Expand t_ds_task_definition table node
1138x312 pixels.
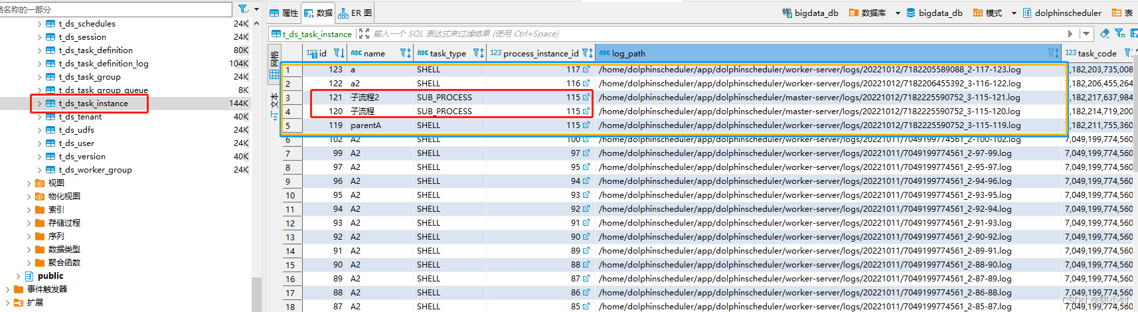click(x=40, y=50)
